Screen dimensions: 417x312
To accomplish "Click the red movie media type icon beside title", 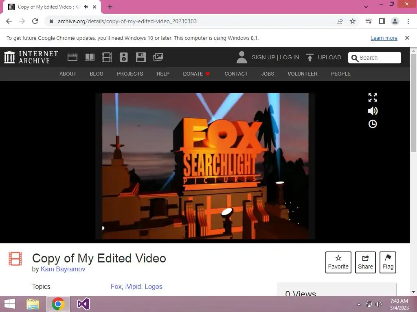I will (15, 259).
